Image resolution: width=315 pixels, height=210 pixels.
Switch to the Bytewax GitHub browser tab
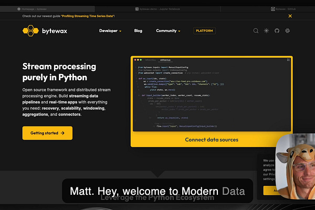pos(283,9)
